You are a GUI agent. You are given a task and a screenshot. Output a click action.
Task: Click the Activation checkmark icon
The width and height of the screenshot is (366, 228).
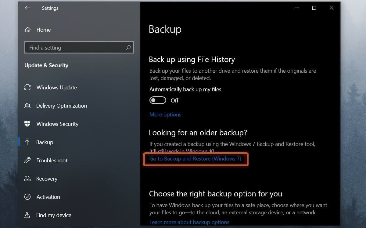(x=27, y=197)
